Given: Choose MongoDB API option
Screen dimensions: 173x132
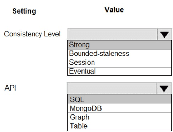Looking at the screenshot, I should point(119,108).
